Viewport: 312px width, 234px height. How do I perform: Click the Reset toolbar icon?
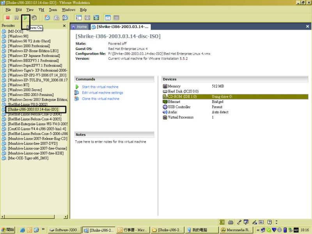(x=34, y=18)
